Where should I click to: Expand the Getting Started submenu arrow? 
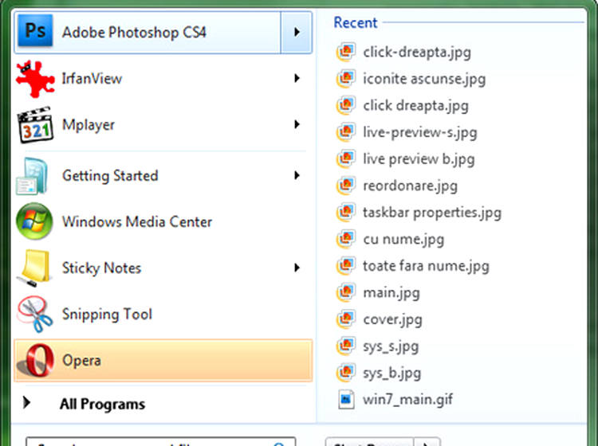click(x=297, y=176)
